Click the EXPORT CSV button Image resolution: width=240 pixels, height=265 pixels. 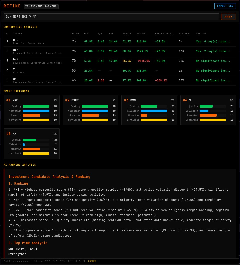click(x=225, y=6)
